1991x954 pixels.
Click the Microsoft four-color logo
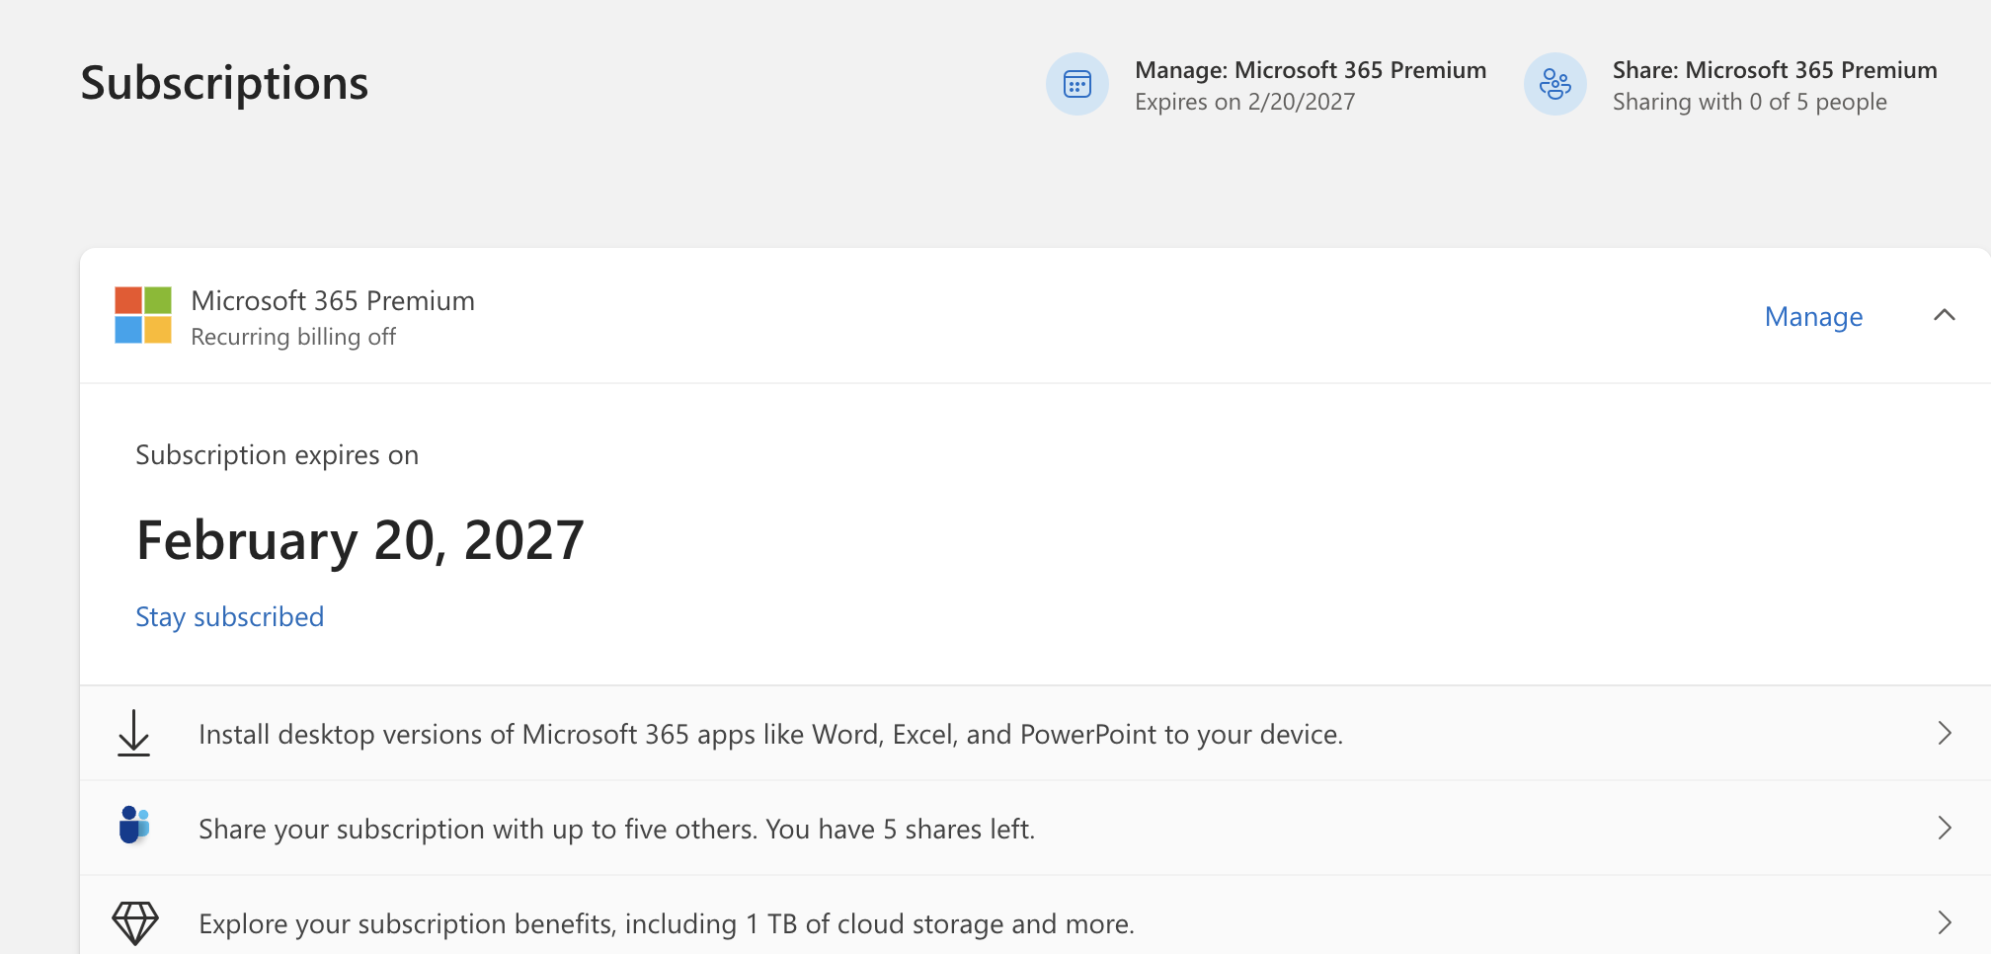point(143,315)
